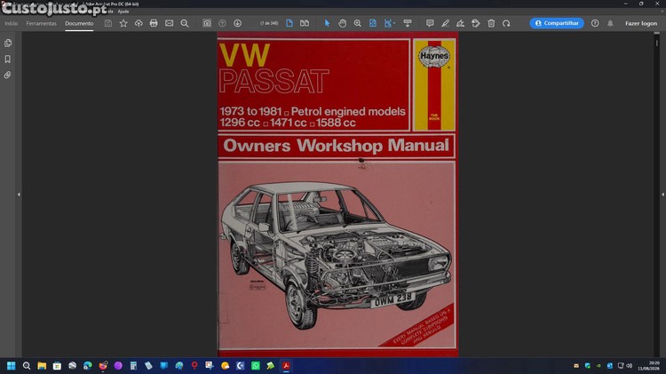The height and width of the screenshot is (374, 666).
Task: Select the Documento tab
Action: (x=79, y=23)
